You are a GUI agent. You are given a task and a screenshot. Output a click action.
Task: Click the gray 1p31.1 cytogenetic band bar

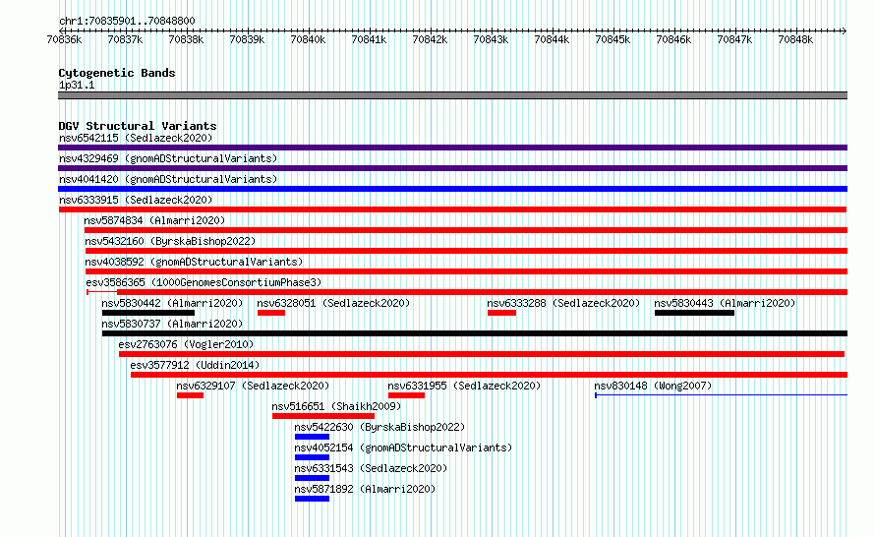452,95
